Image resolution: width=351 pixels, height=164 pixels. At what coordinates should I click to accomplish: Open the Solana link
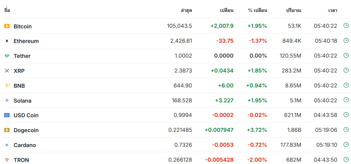pos(22,101)
